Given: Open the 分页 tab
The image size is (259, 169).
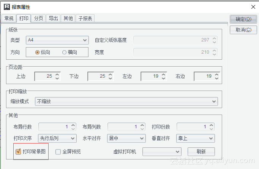Looking at the screenshot, I should tap(38, 18).
